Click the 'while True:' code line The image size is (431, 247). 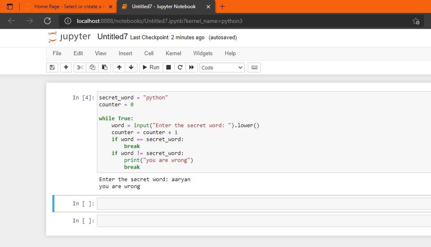116,119
